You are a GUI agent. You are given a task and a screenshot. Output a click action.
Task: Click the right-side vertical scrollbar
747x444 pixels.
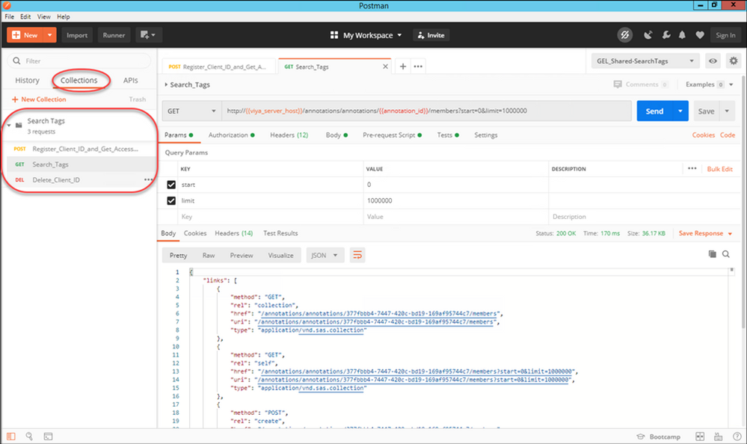click(x=743, y=202)
